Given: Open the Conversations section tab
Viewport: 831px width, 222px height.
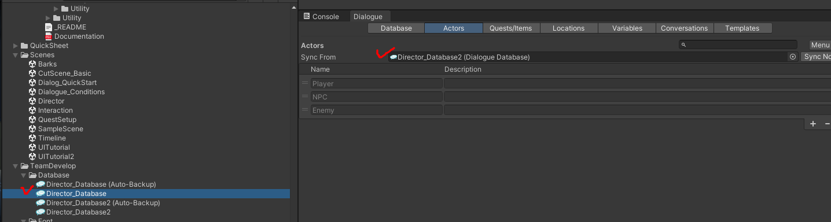Looking at the screenshot, I should (x=685, y=28).
